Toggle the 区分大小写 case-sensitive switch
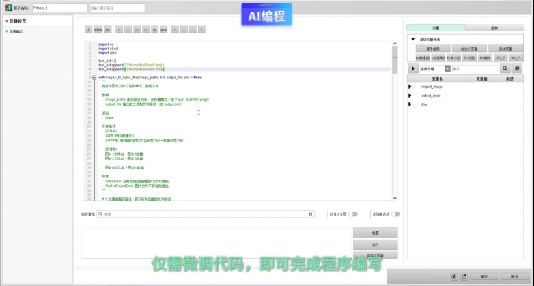The width and height of the screenshot is (534, 286). tap(353, 214)
